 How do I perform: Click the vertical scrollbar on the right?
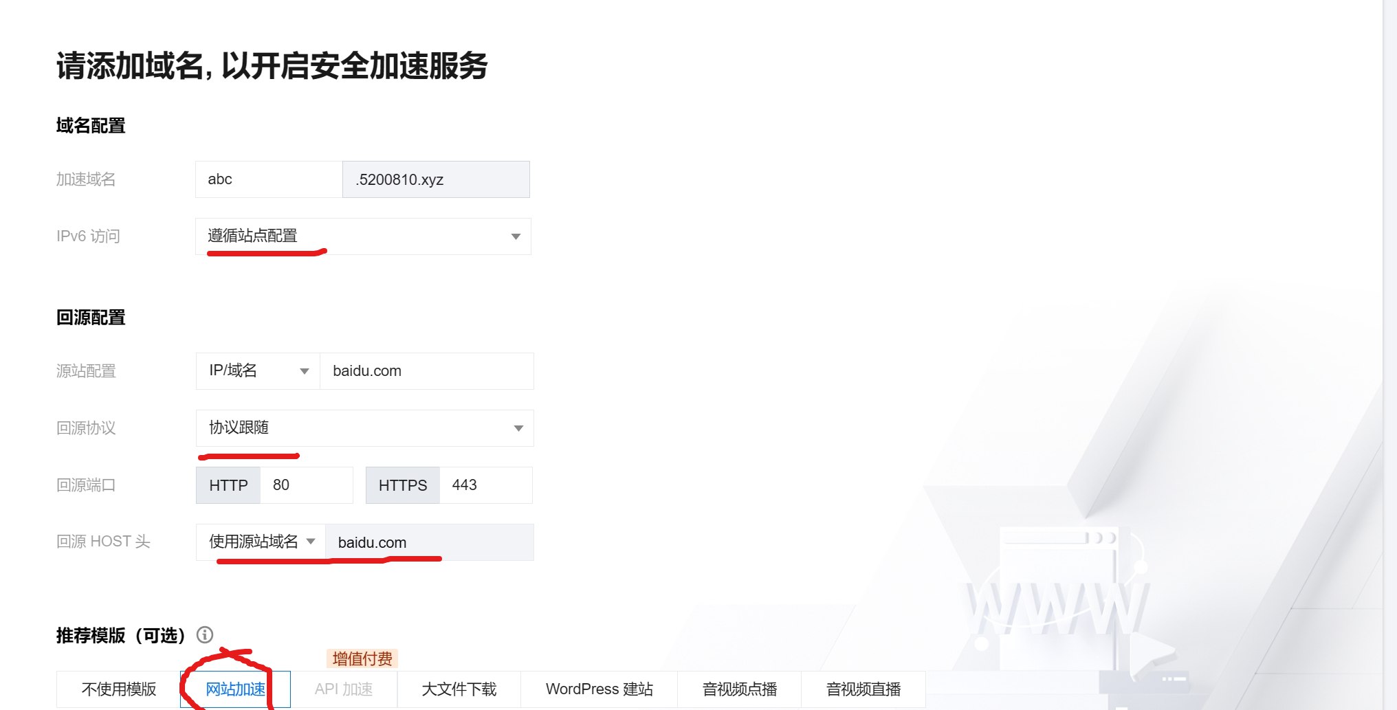tap(1389, 344)
